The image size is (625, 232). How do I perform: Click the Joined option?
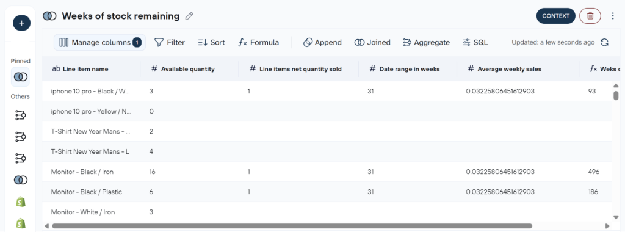point(373,42)
